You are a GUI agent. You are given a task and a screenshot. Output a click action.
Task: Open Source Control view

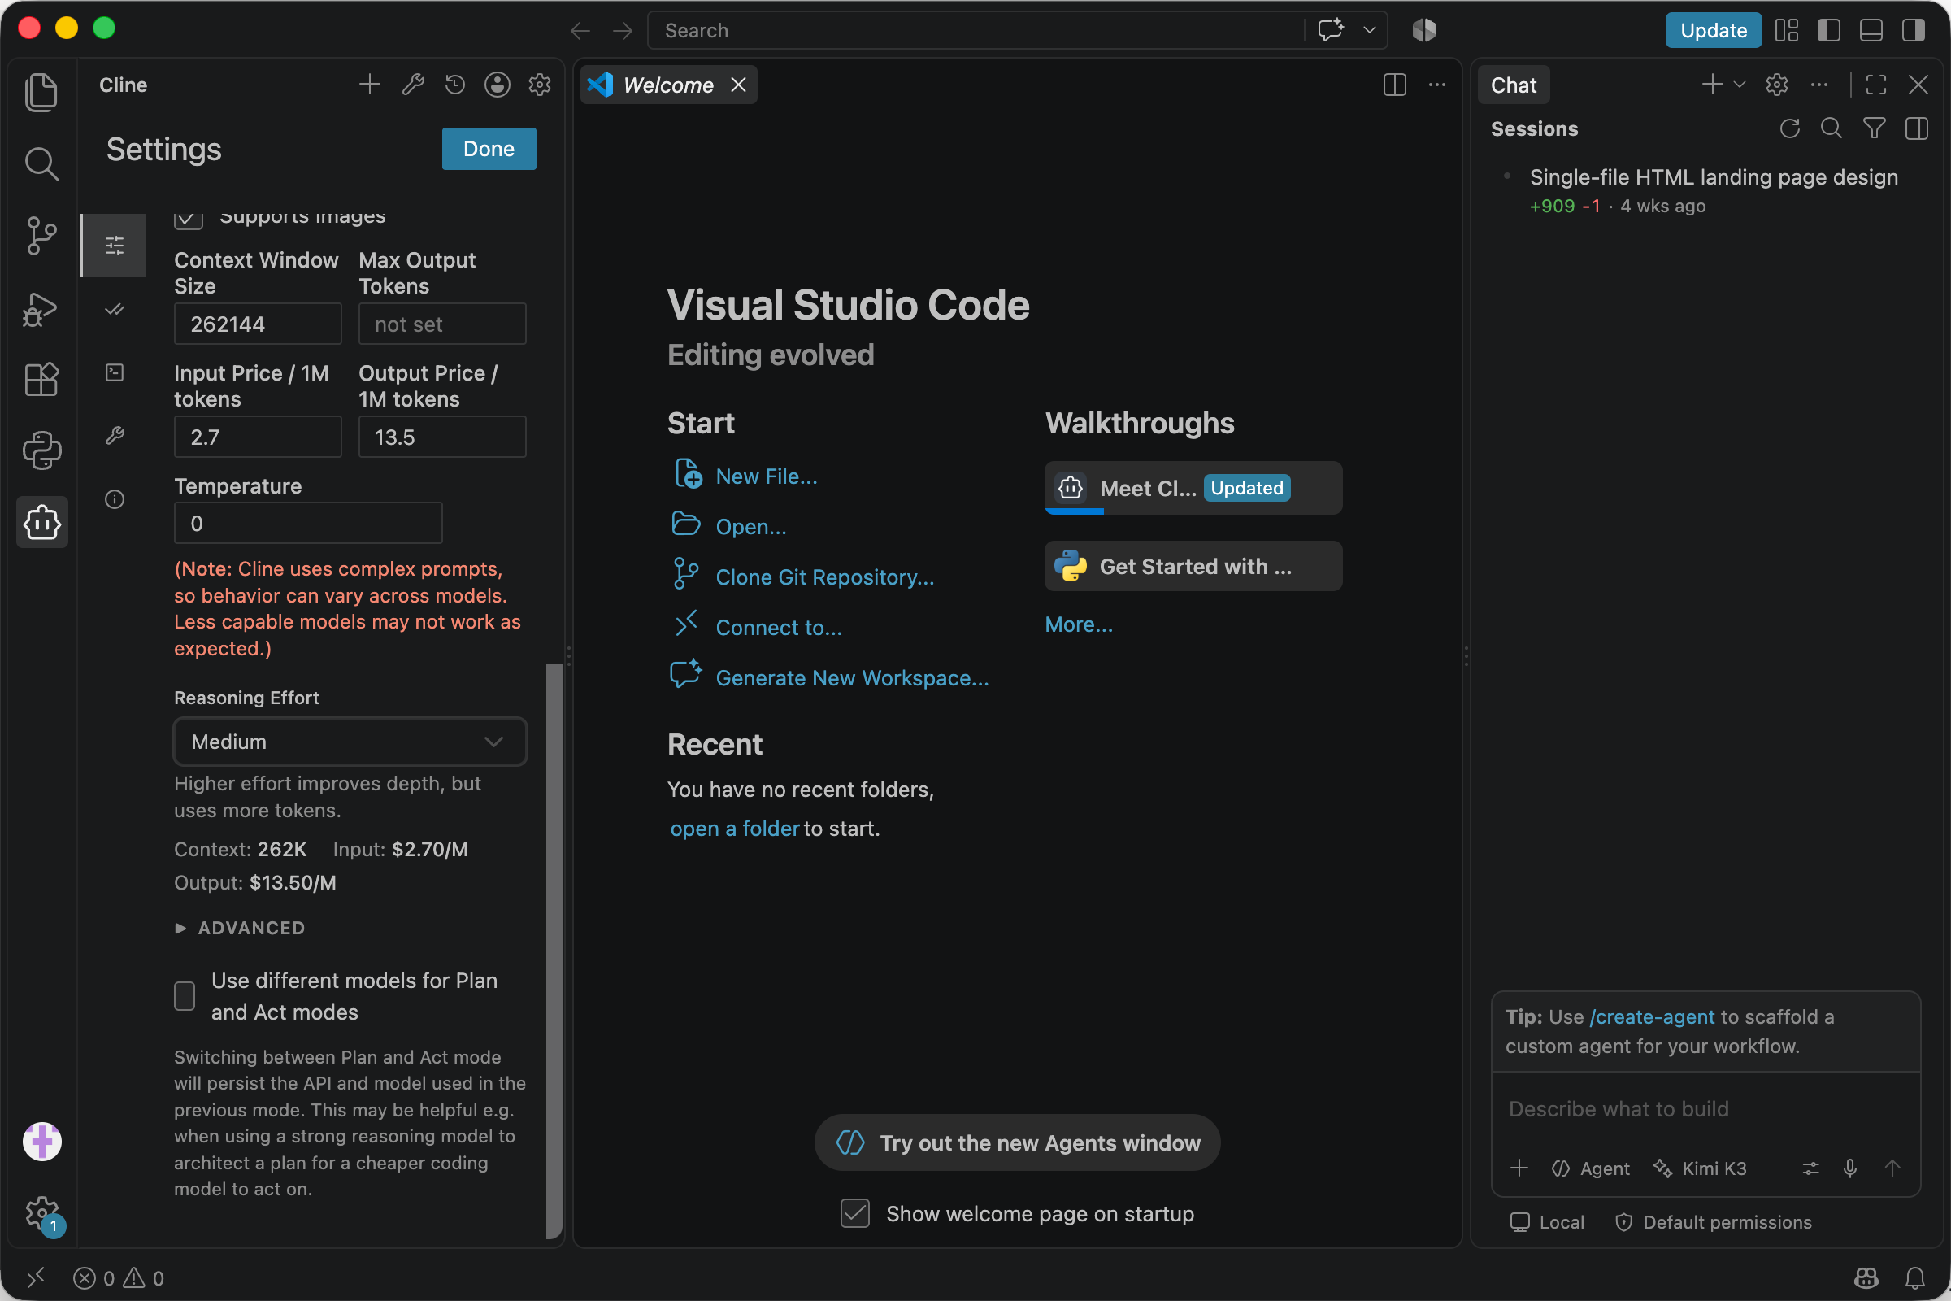tap(41, 236)
